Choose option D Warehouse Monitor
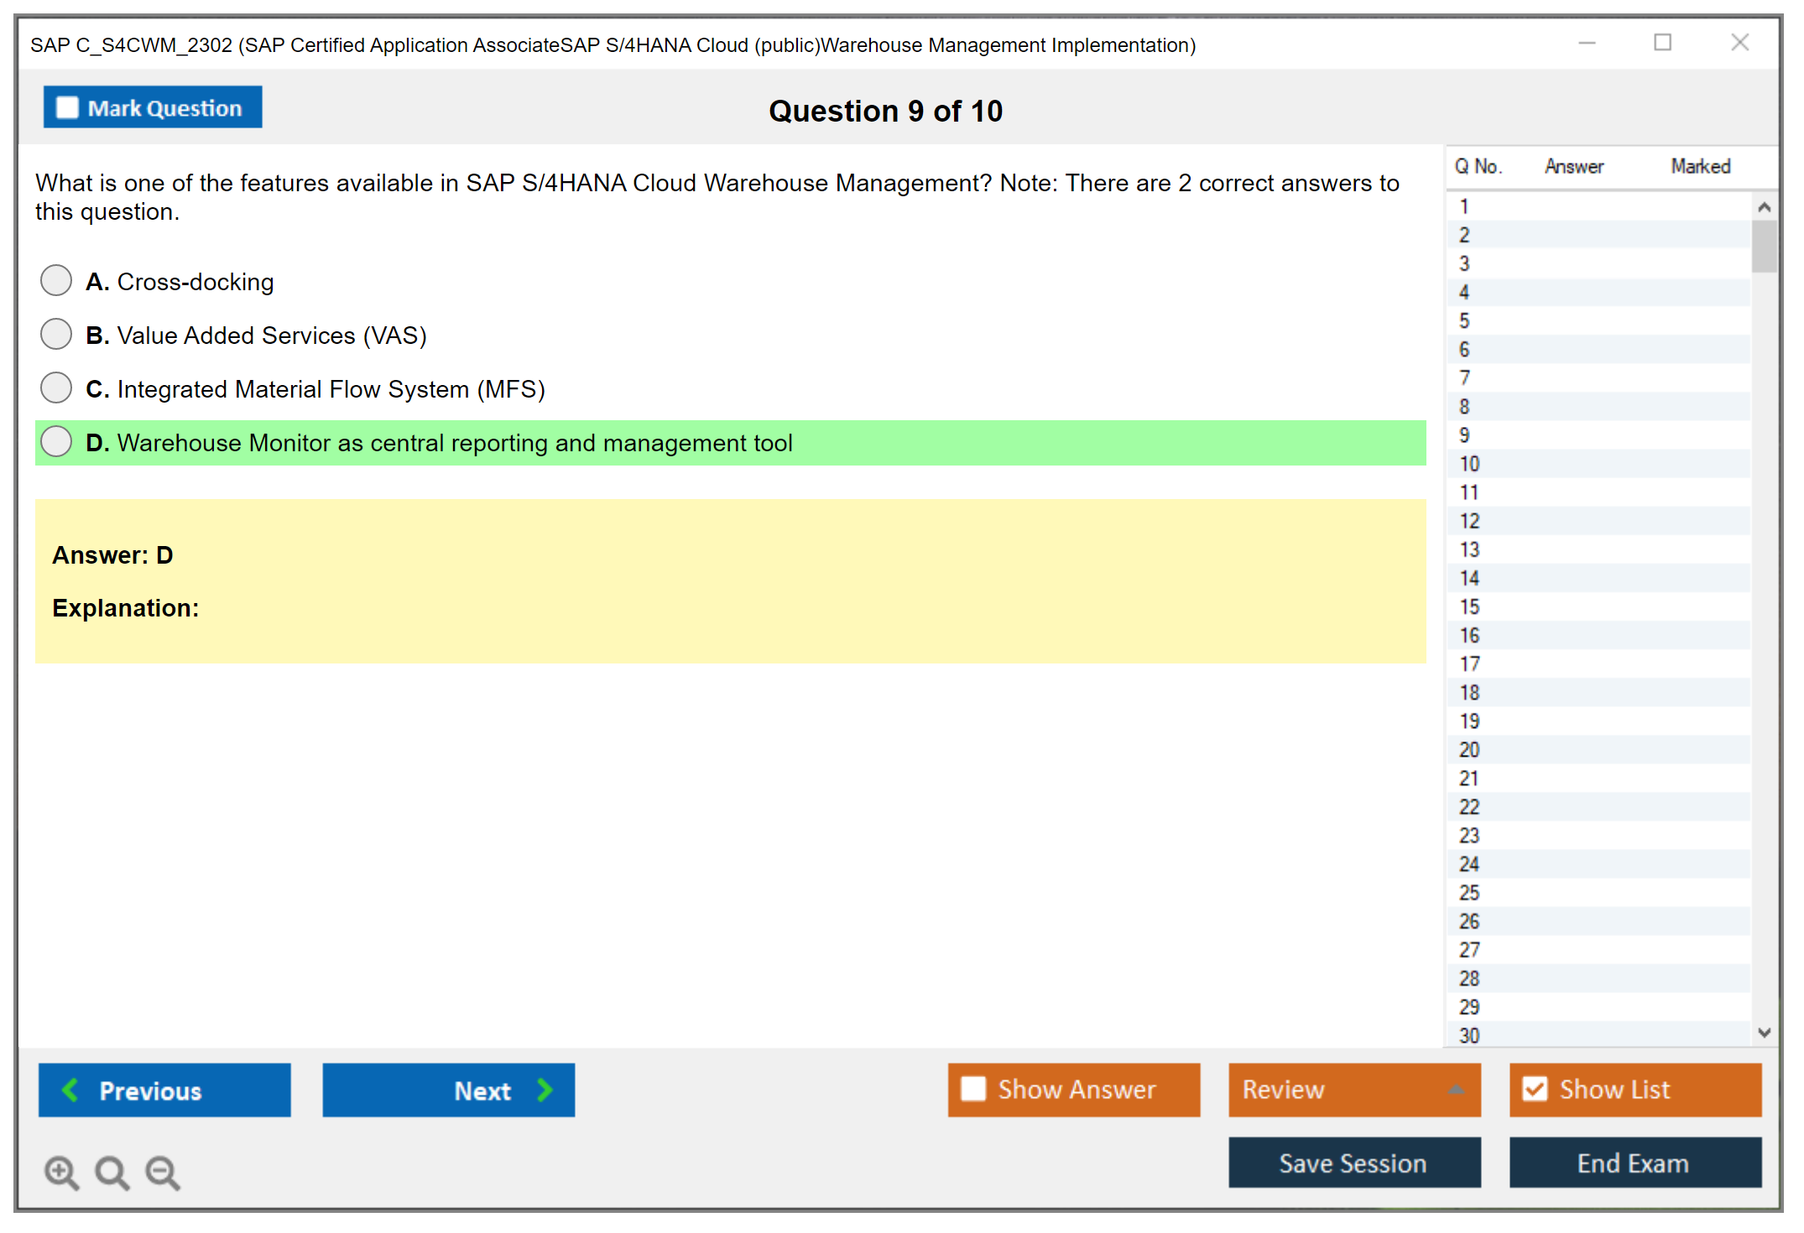1804x1233 pixels. 56,442
